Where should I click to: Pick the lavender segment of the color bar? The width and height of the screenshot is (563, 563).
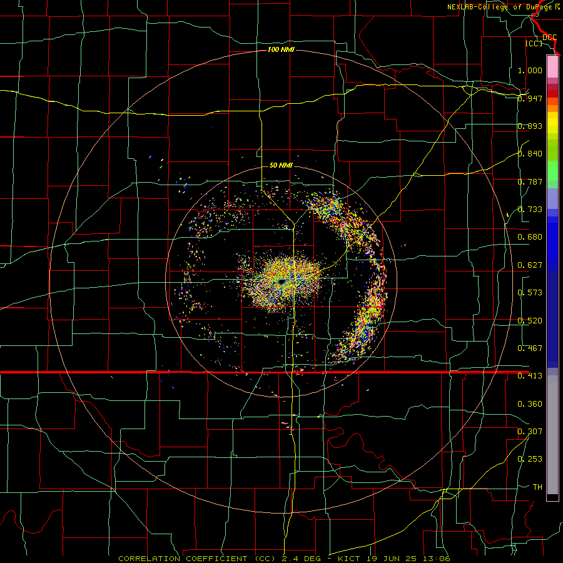pyautogui.click(x=552, y=198)
